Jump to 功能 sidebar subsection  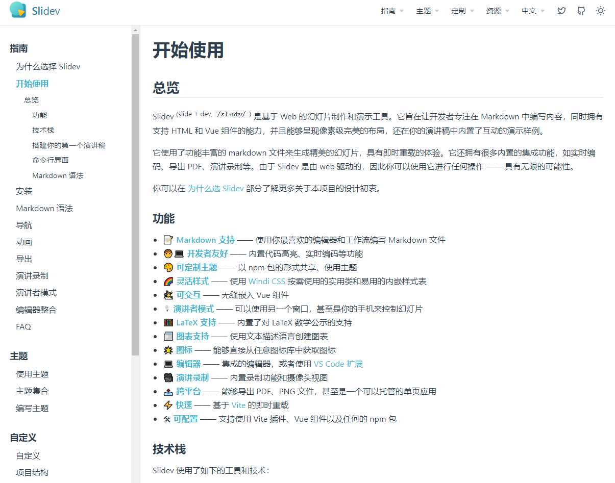pos(39,115)
